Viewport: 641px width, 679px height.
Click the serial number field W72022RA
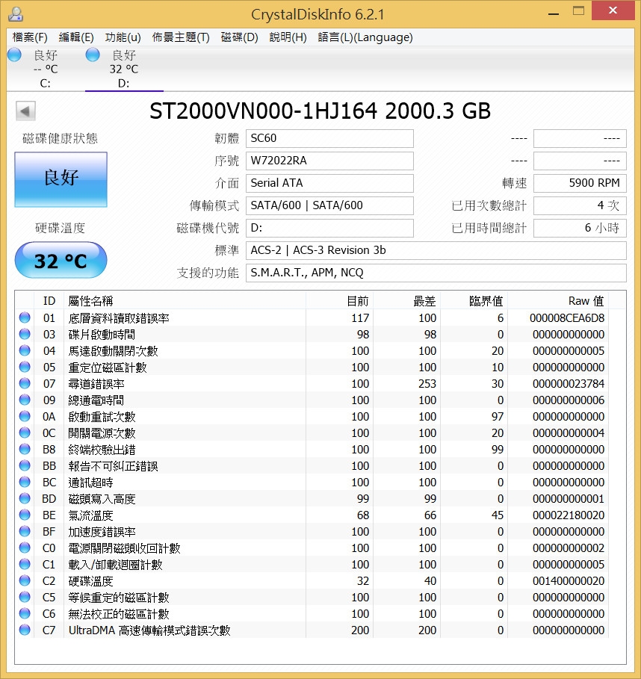point(329,161)
